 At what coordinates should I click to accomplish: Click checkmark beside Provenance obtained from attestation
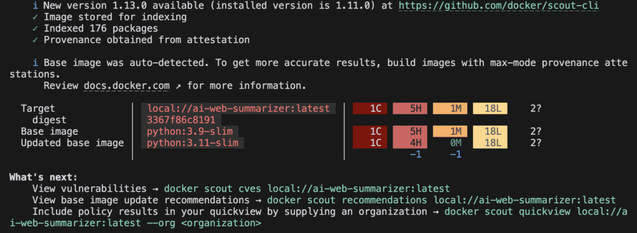(35, 40)
